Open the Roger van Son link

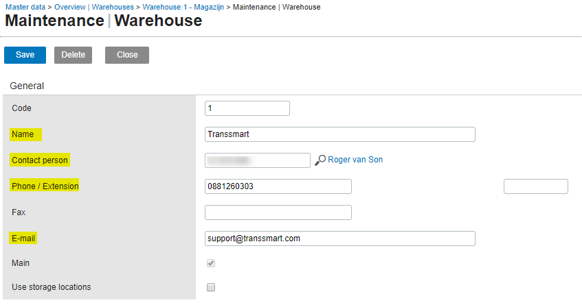click(x=355, y=160)
